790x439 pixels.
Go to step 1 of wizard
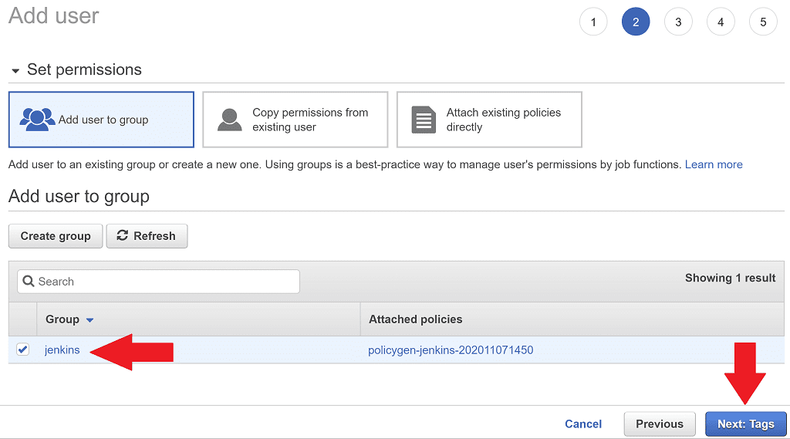coord(593,22)
